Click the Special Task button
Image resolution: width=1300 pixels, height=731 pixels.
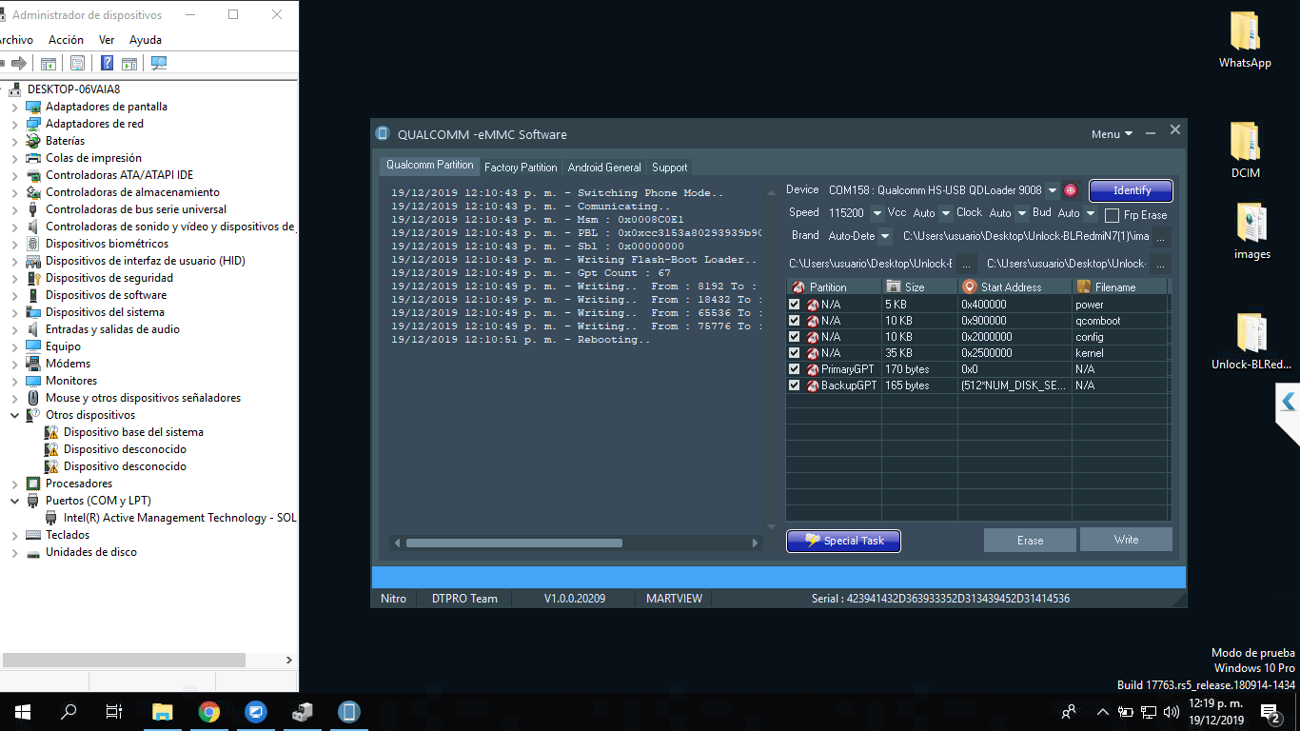pos(843,541)
